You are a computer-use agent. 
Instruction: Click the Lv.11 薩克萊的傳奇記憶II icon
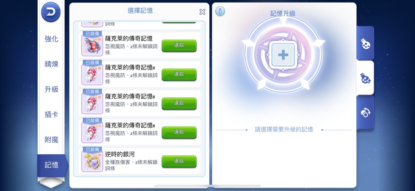[92, 133]
